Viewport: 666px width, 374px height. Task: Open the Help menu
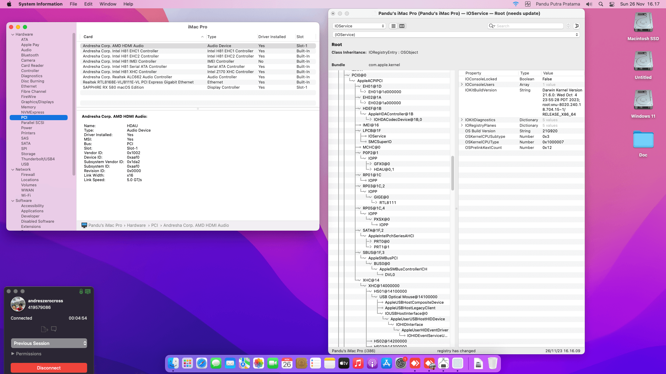(x=128, y=4)
